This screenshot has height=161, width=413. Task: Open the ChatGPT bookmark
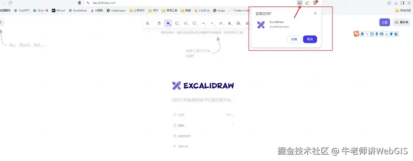[x=22, y=11]
